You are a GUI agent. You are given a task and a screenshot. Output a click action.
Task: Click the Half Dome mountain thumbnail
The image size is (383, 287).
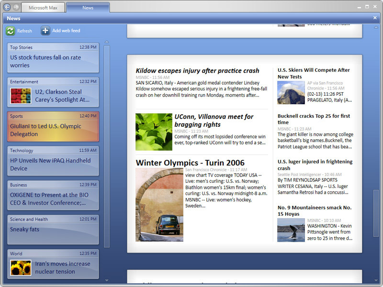pyautogui.click(x=291, y=93)
